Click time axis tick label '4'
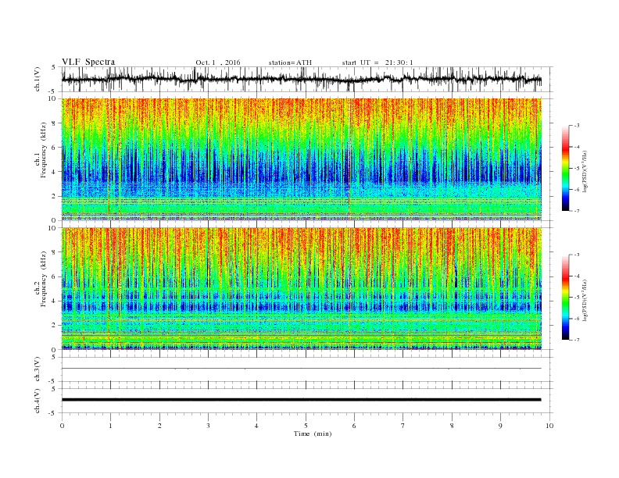Viewport: 619px width, 478px height. pos(256,426)
